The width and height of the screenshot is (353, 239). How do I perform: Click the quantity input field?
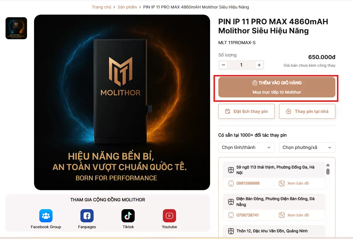point(241,65)
